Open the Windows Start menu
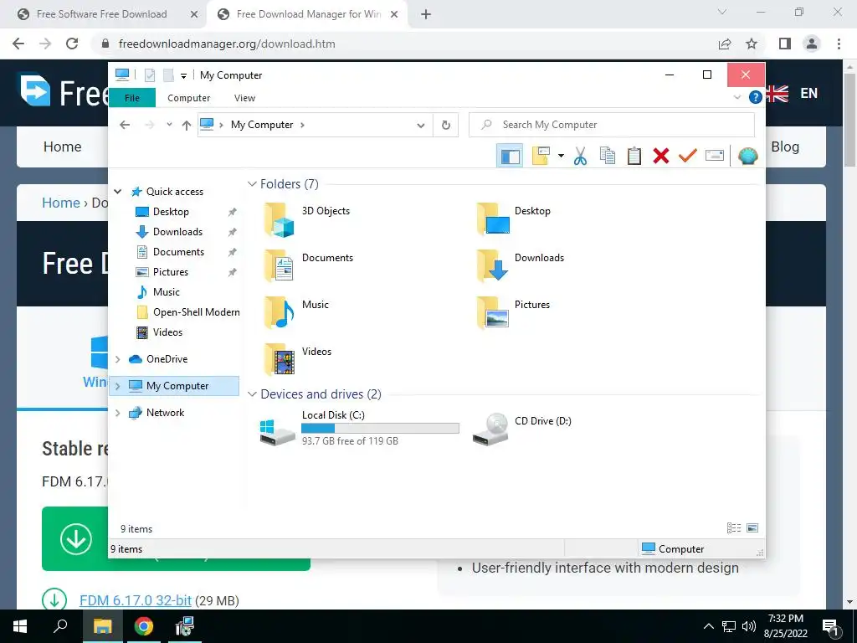The image size is (857, 643). coord(20,626)
